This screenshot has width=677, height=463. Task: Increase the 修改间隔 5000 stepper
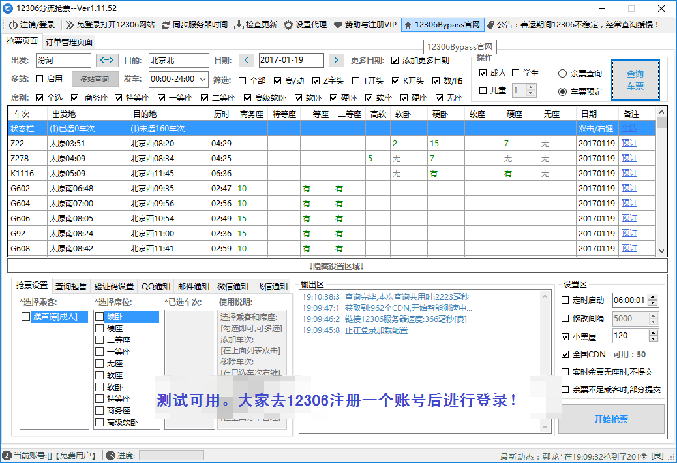click(x=654, y=315)
